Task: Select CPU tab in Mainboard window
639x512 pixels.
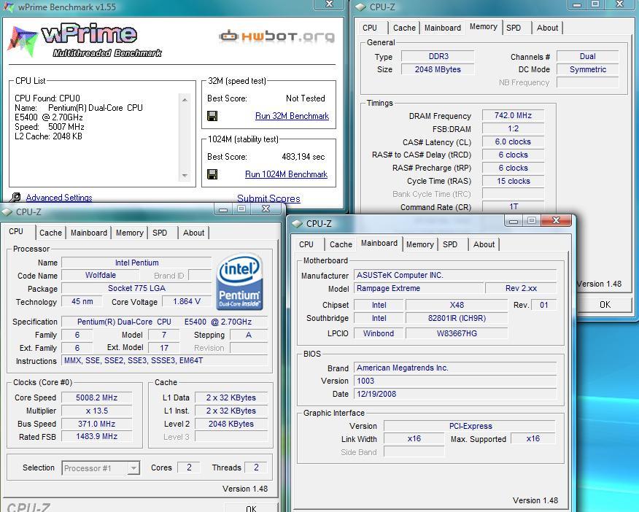Action: point(306,244)
